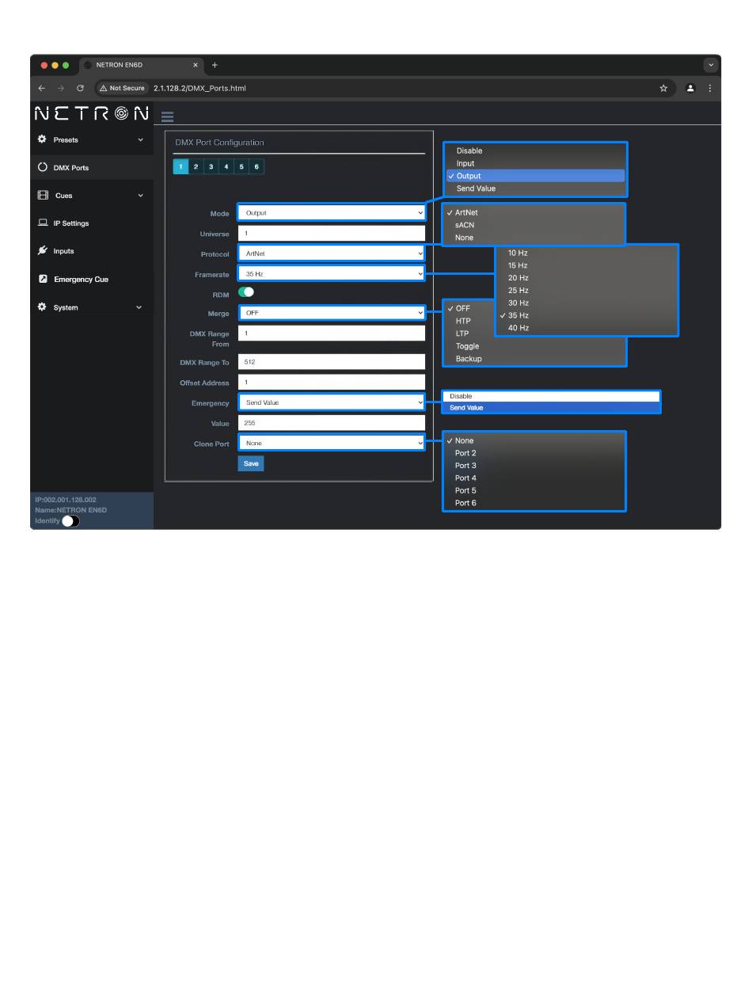
Task: Click the Emergency Cue icon
Action: (43, 279)
